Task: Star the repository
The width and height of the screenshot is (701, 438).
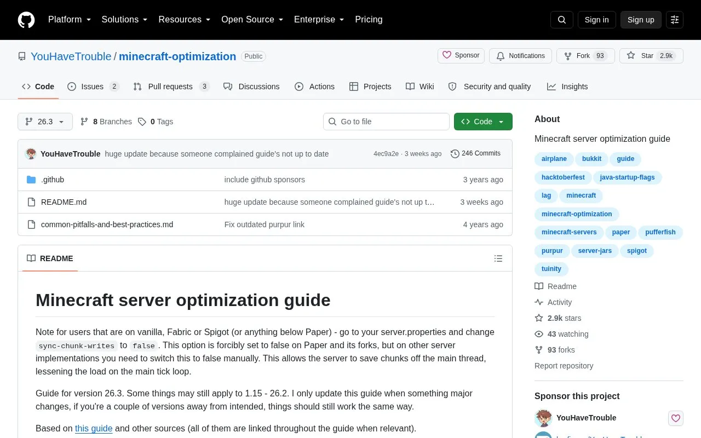Action: pos(651,56)
